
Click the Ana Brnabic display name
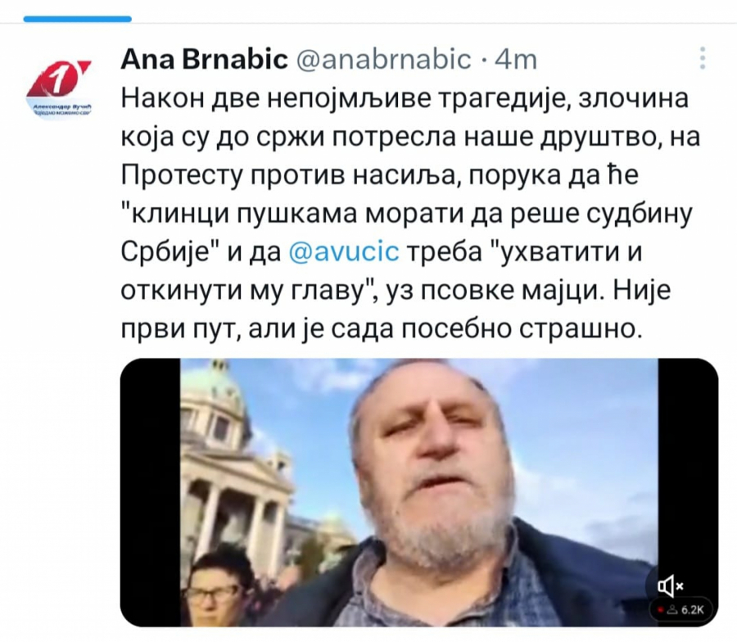(205, 59)
